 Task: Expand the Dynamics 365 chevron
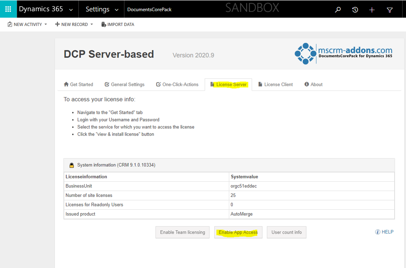(71, 10)
